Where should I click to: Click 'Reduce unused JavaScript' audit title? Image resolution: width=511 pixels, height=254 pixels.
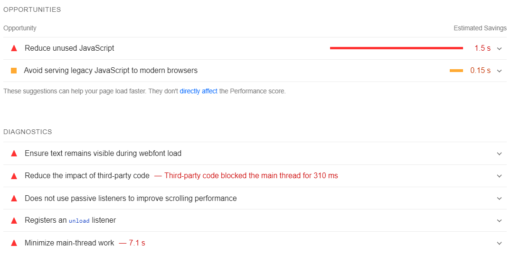(x=69, y=48)
